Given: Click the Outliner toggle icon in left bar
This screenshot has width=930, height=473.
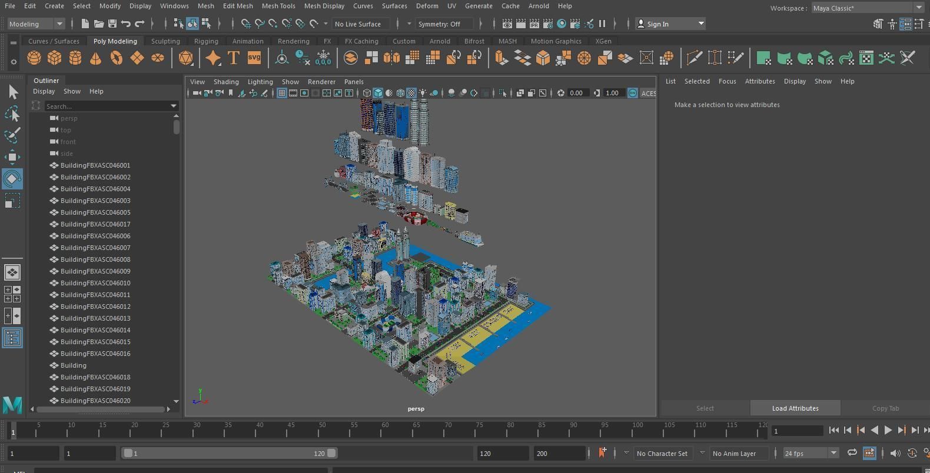Looking at the screenshot, I should pos(12,338).
